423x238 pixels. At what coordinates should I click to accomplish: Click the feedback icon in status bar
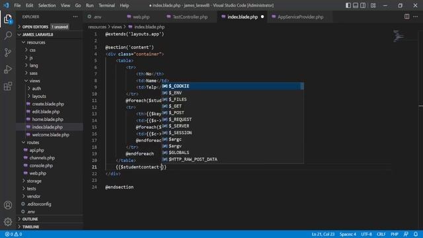click(x=406, y=234)
